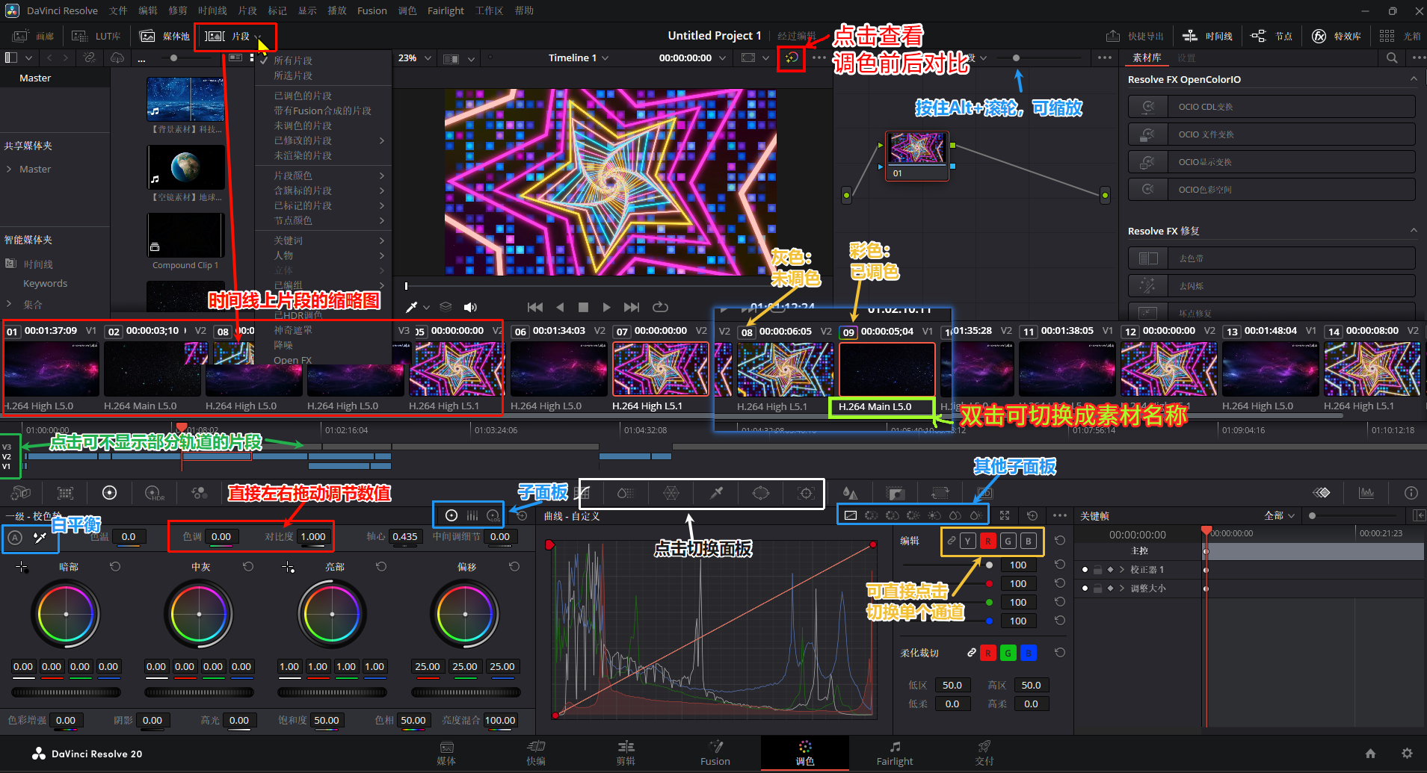Toggle the red curve edit channel
1427x773 pixels.
click(x=988, y=541)
